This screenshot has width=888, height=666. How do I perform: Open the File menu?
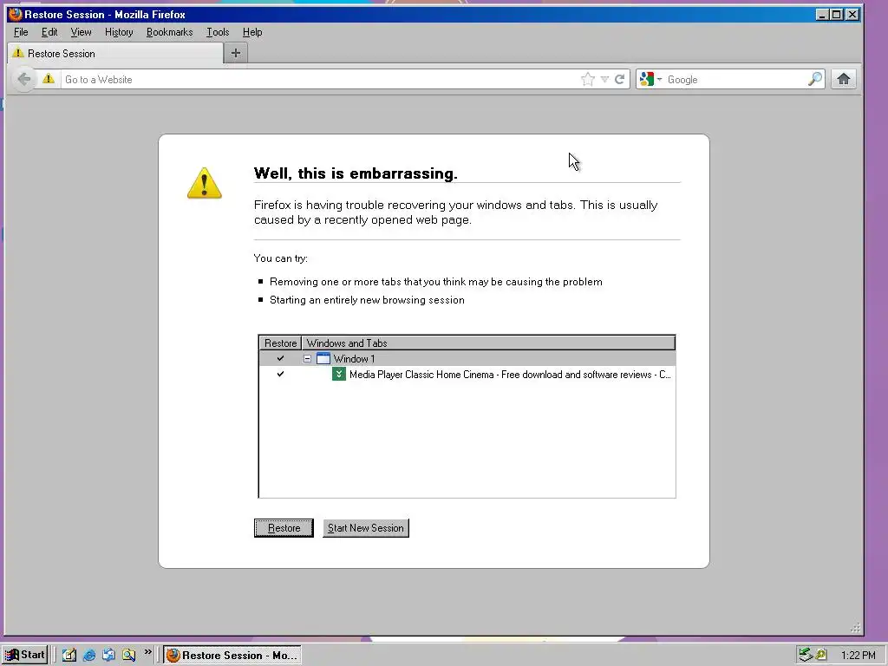coord(21,32)
